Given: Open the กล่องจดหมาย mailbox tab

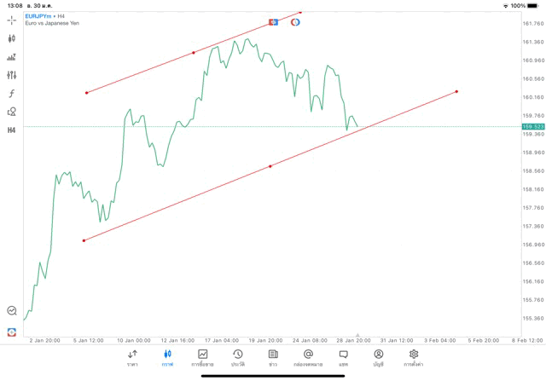Looking at the screenshot, I should pos(308,357).
